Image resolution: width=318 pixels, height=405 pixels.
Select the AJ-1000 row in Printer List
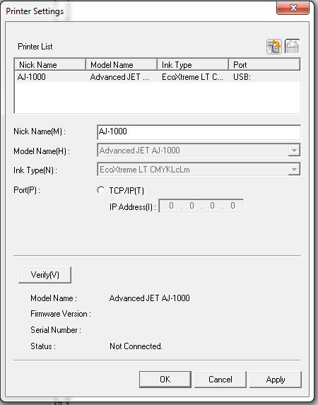click(158, 77)
